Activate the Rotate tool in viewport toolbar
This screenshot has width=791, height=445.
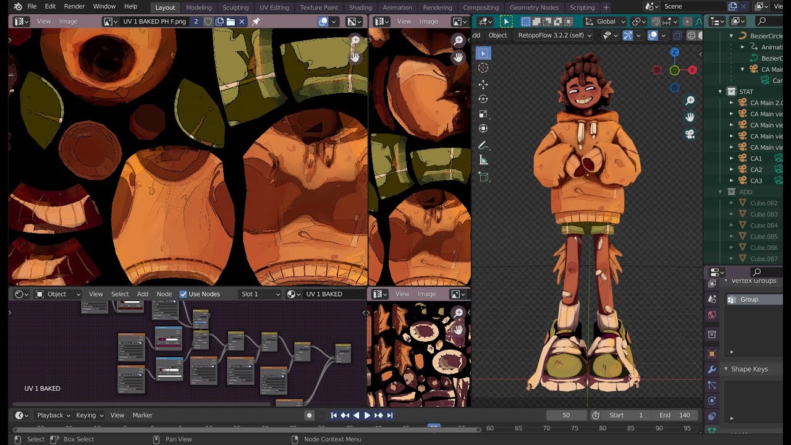pos(483,99)
